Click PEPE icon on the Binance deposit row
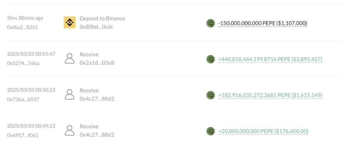The height and width of the screenshot is (154, 346). [211, 23]
